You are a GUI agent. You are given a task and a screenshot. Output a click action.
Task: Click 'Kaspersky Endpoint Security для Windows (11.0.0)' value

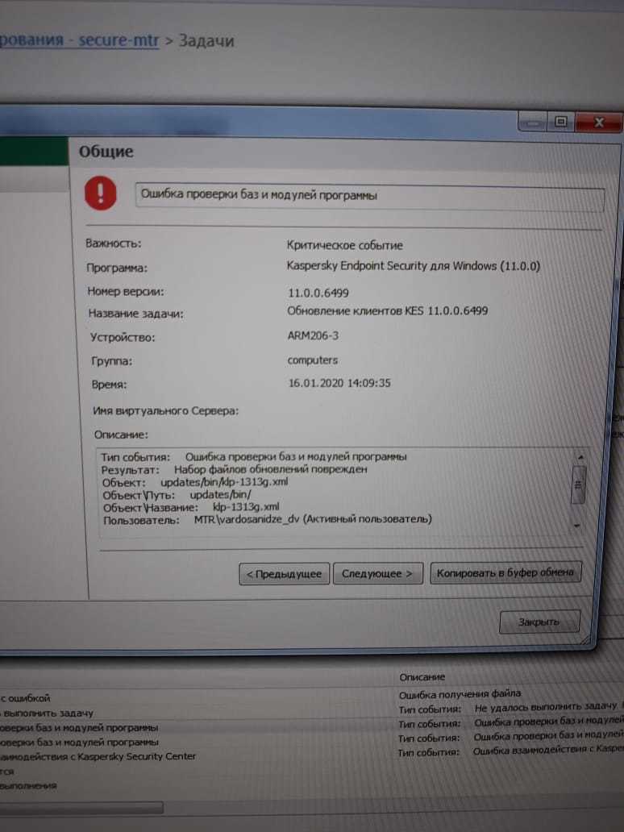point(414,266)
